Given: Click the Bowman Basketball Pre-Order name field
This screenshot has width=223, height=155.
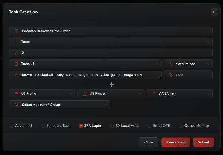Looking at the screenshot, I should 111,31.
